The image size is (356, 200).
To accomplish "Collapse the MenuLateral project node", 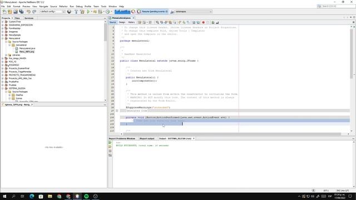I will pyautogui.click(x=3, y=38).
